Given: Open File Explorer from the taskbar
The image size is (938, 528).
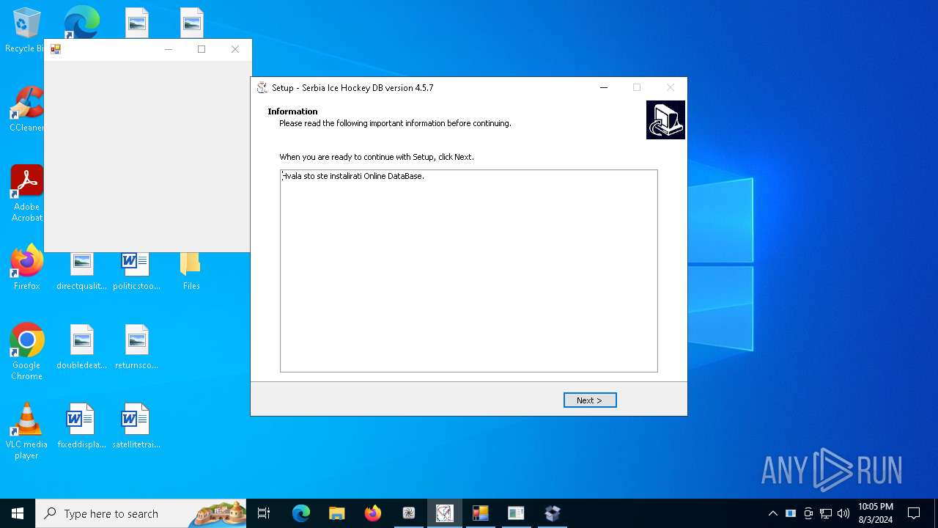Looking at the screenshot, I should 337,513.
